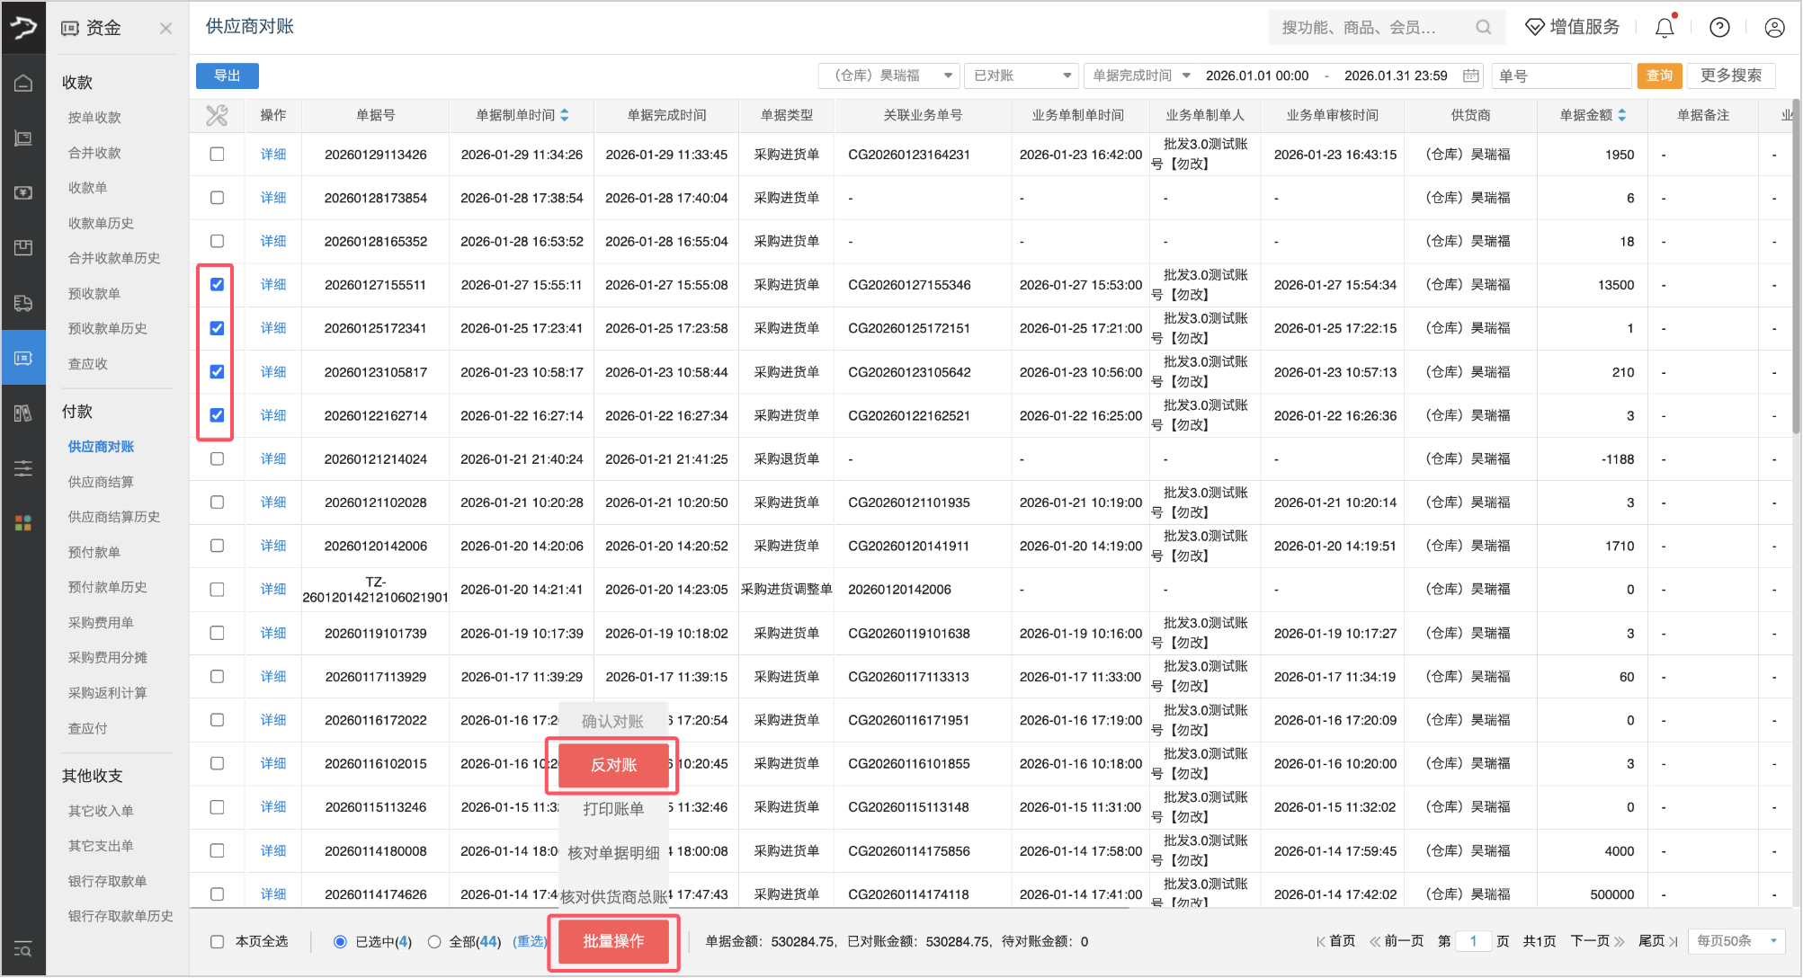Click the 单号 document number input field

(1560, 76)
